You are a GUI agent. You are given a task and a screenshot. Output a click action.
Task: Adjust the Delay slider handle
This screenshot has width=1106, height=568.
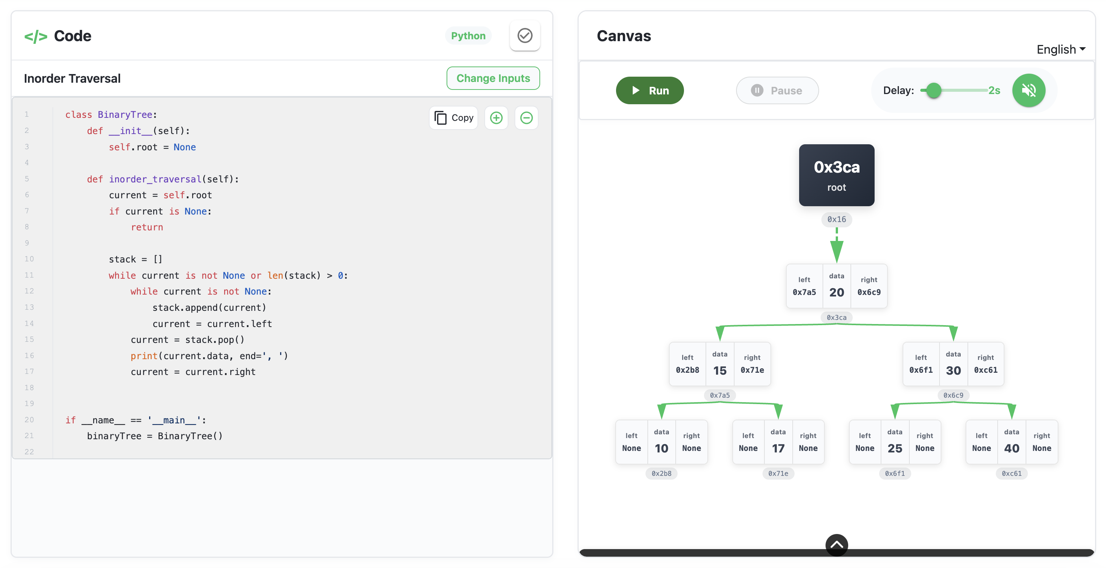[x=934, y=90]
